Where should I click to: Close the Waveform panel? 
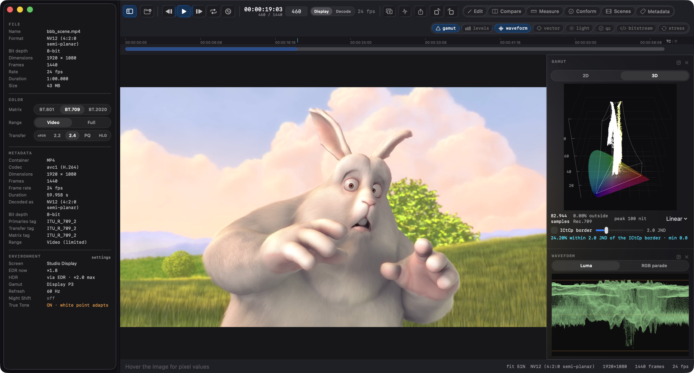[686, 257]
